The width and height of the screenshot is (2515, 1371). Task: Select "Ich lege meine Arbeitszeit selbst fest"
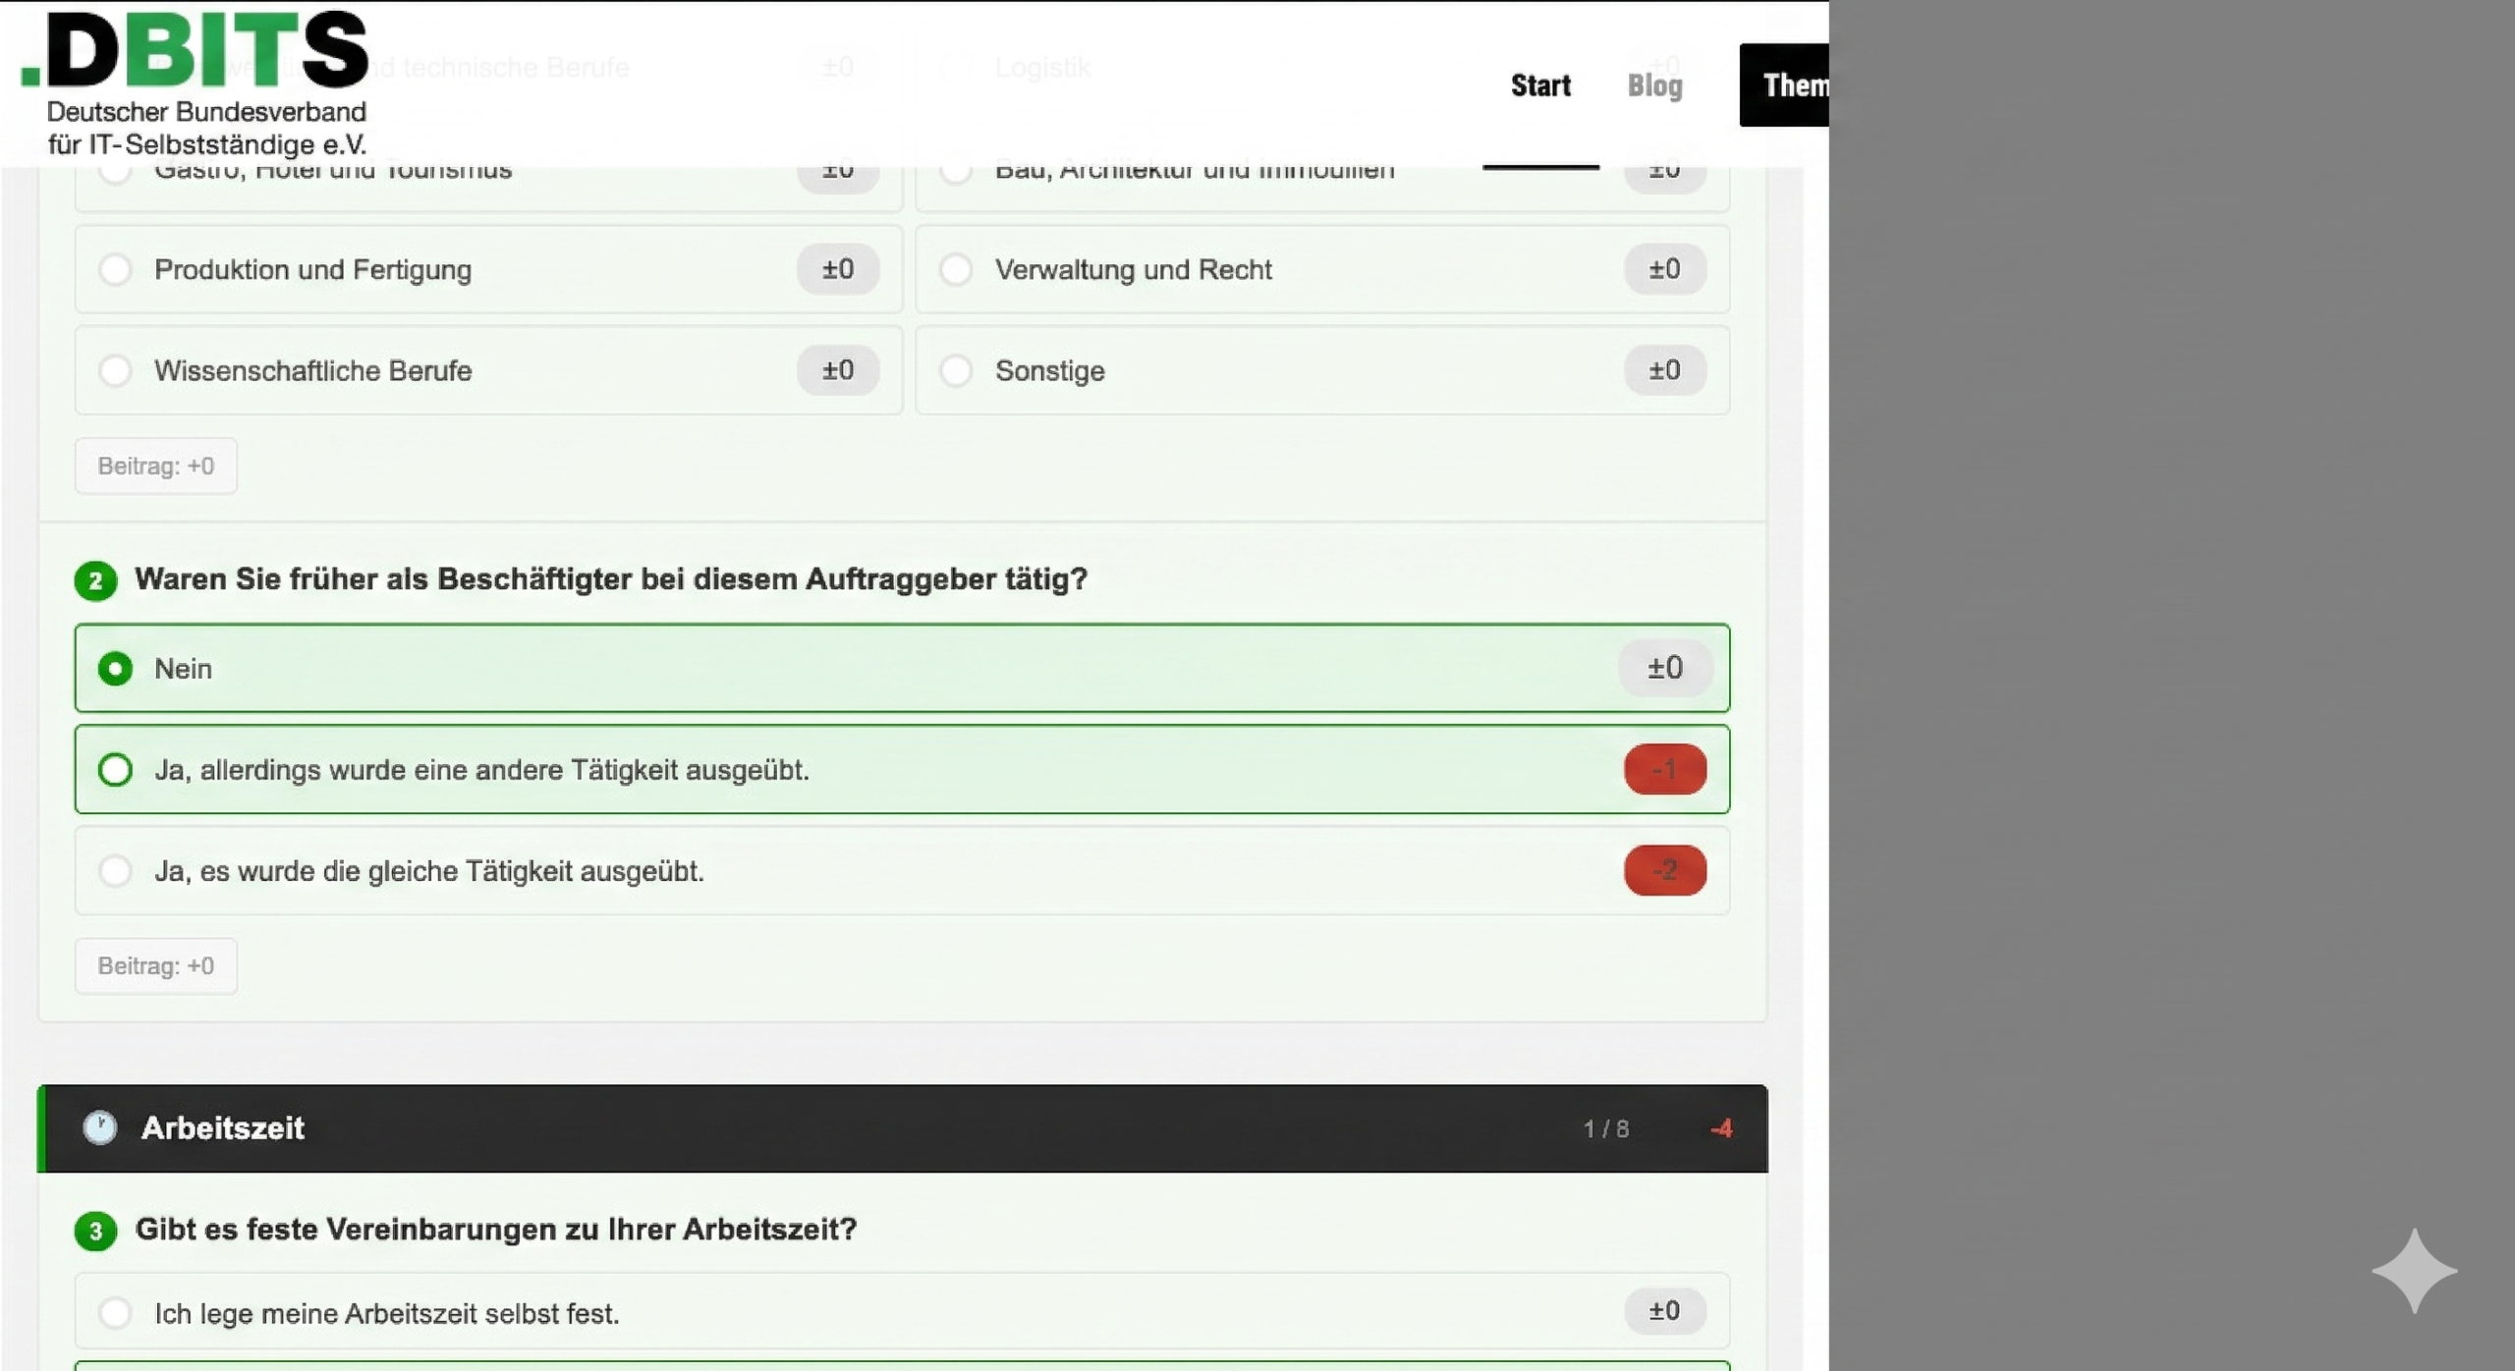[x=117, y=1311]
